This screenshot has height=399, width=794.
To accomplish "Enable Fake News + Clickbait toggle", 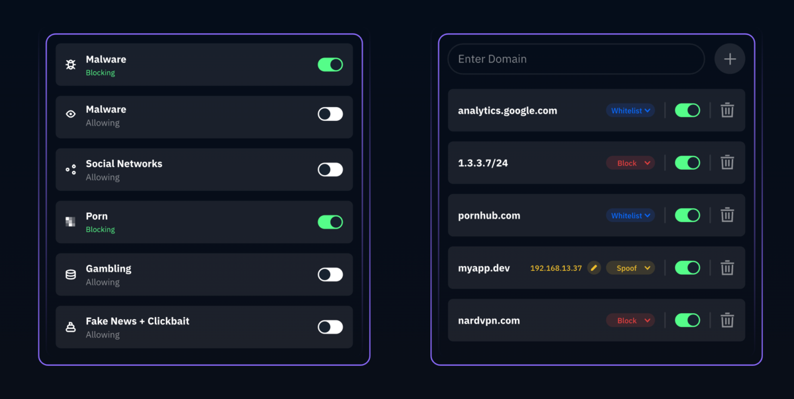I will point(330,327).
